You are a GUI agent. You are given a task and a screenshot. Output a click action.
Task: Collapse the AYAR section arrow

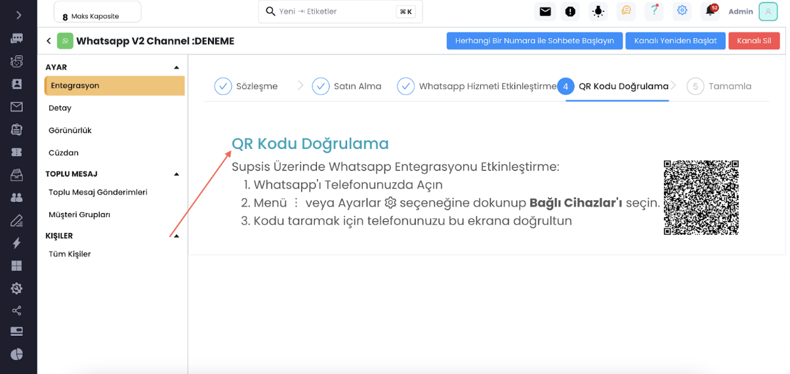click(177, 68)
